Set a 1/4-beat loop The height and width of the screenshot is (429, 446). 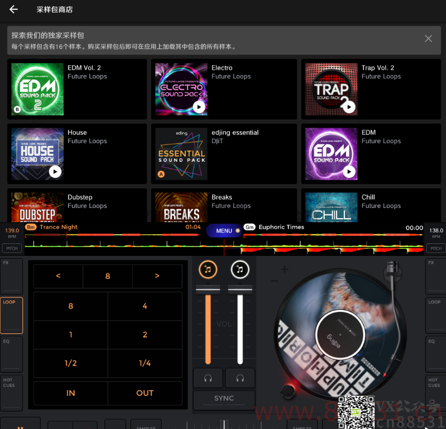tap(145, 363)
